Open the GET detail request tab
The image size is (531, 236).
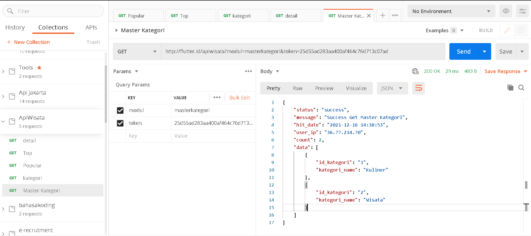(296, 16)
